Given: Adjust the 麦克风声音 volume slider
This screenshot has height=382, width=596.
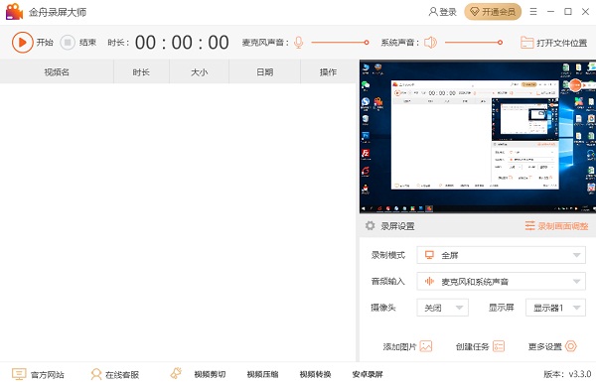Looking at the screenshot, I should point(340,42).
